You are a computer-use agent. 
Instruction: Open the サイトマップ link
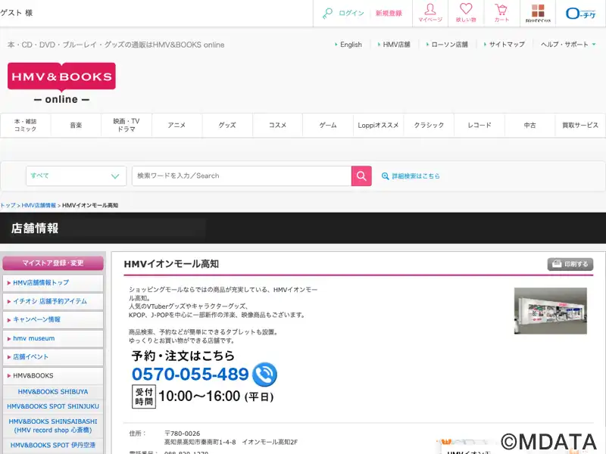tap(507, 45)
